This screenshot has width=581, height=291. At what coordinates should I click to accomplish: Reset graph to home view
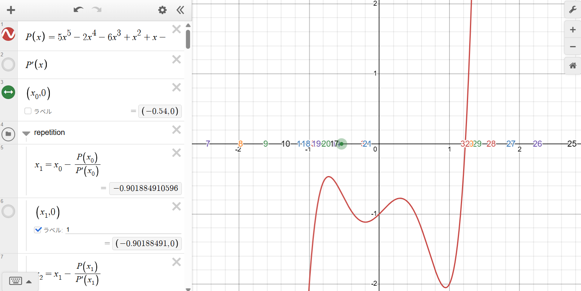[572, 66]
